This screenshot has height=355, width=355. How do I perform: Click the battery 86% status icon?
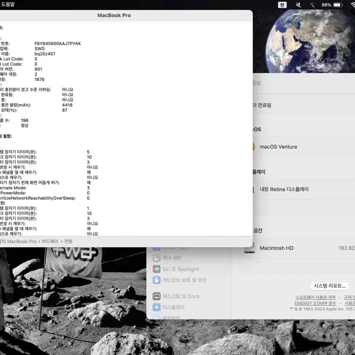coord(332,5)
